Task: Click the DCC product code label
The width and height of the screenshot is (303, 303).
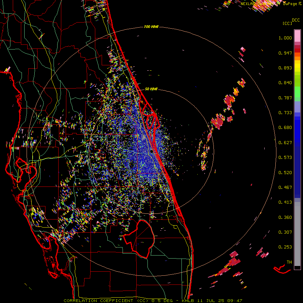Action: [x=296, y=20]
